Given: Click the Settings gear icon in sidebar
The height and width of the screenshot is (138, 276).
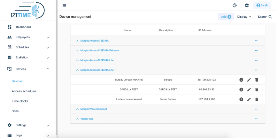Looking at the screenshot, I should [9, 125].
